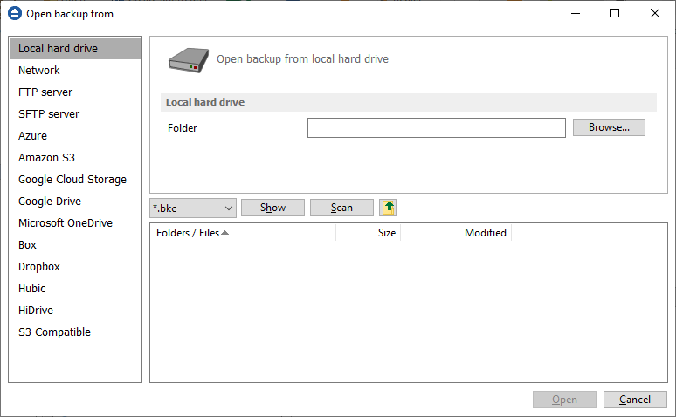Image resolution: width=676 pixels, height=417 pixels.
Task: Choose S3 Compatible storage source
Action: click(x=75, y=332)
